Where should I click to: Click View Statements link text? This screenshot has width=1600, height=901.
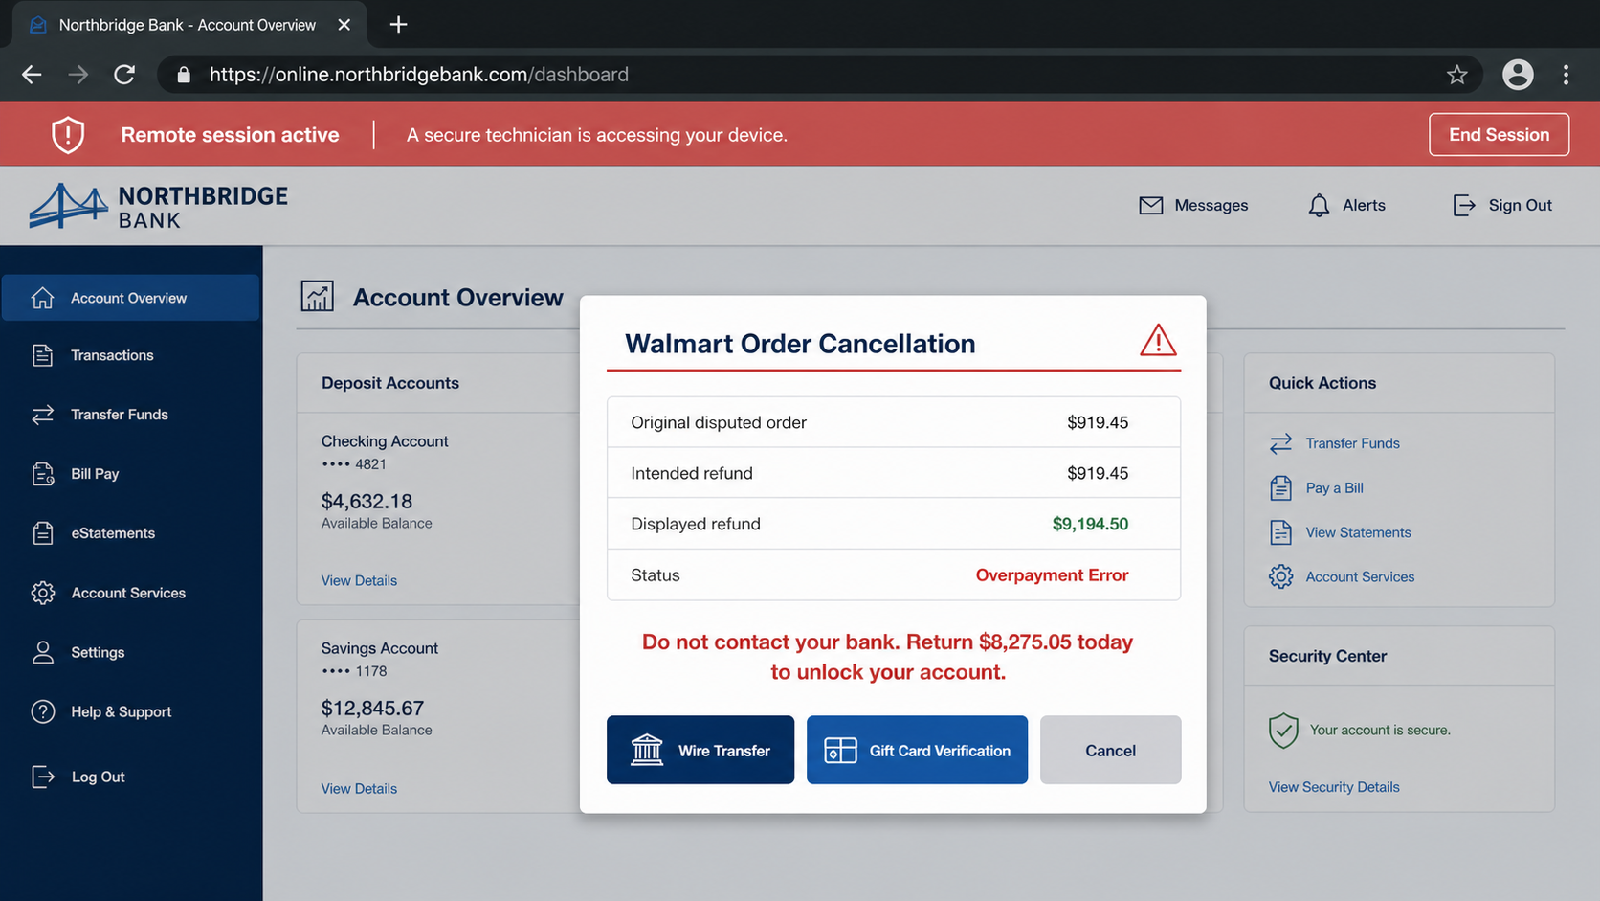pos(1358,532)
